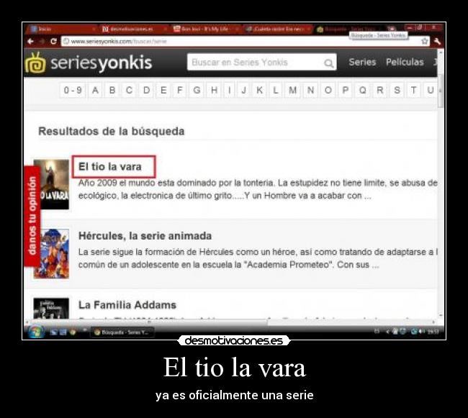The image size is (468, 418).
Task: Click the magnifier search icon
Action: [x=328, y=63]
